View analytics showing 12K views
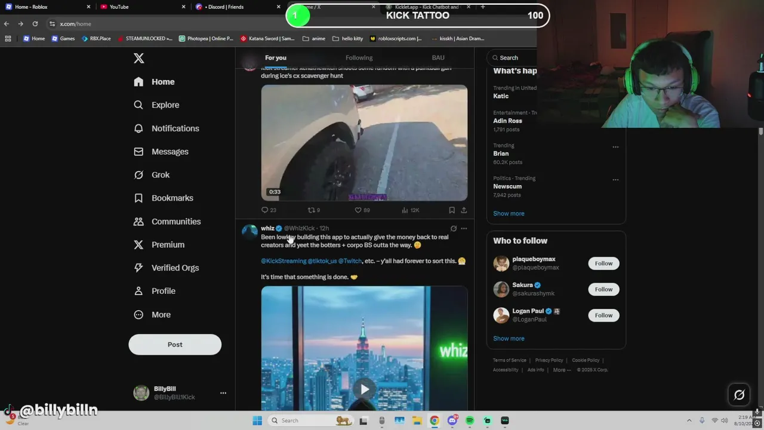Image resolution: width=764 pixels, height=430 pixels. pyautogui.click(x=411, y=210)
